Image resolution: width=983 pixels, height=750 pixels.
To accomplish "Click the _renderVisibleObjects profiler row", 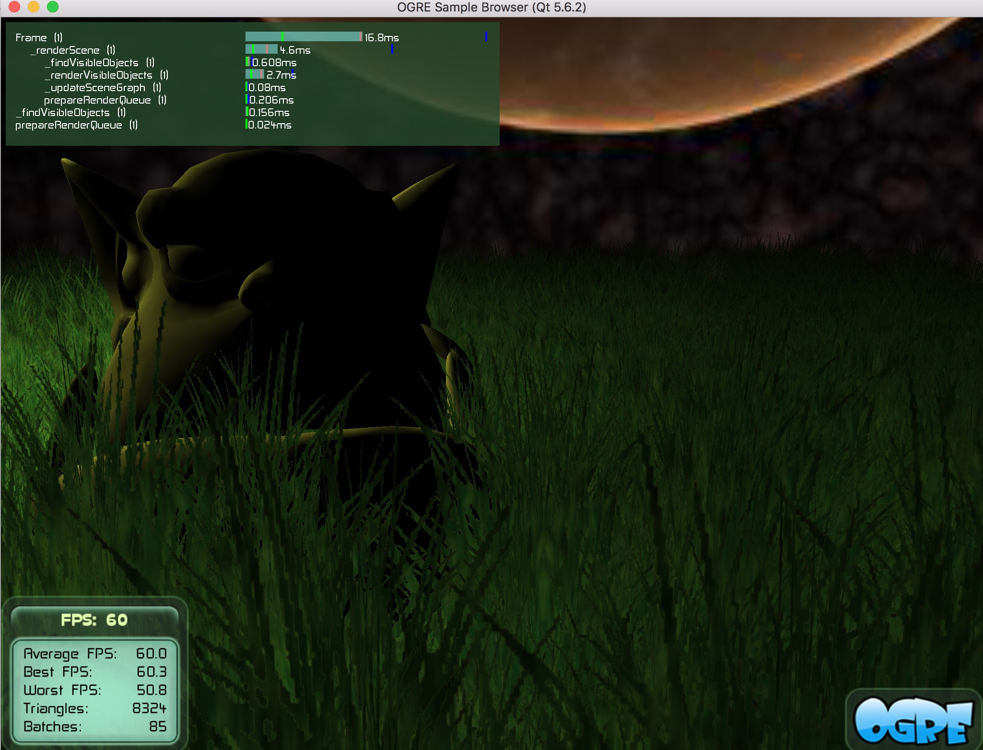I will [106, 75].
